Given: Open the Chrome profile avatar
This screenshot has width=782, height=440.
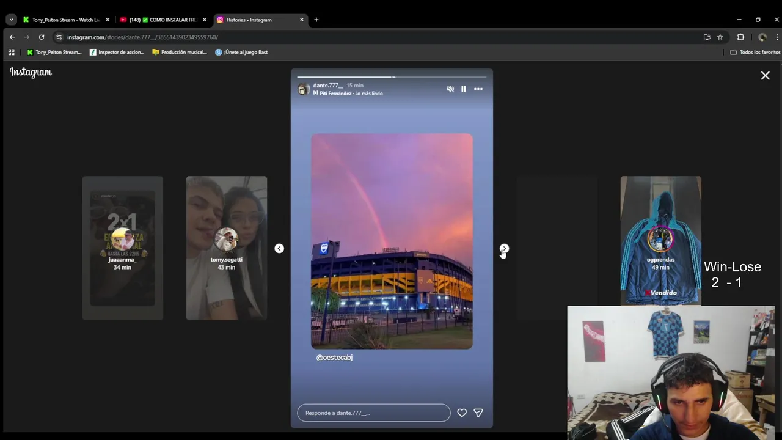Looking at the screenshot, I should (x=762, y=37).
